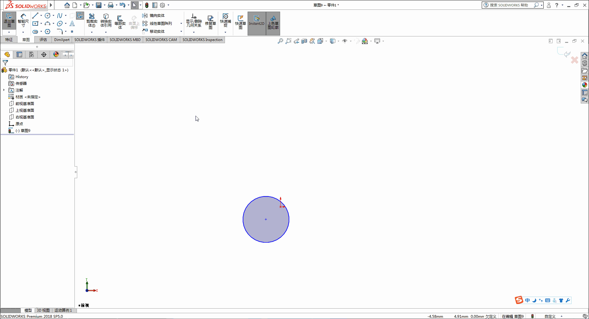Open Quick Snaps dropdown arrow

click(225, 32)
